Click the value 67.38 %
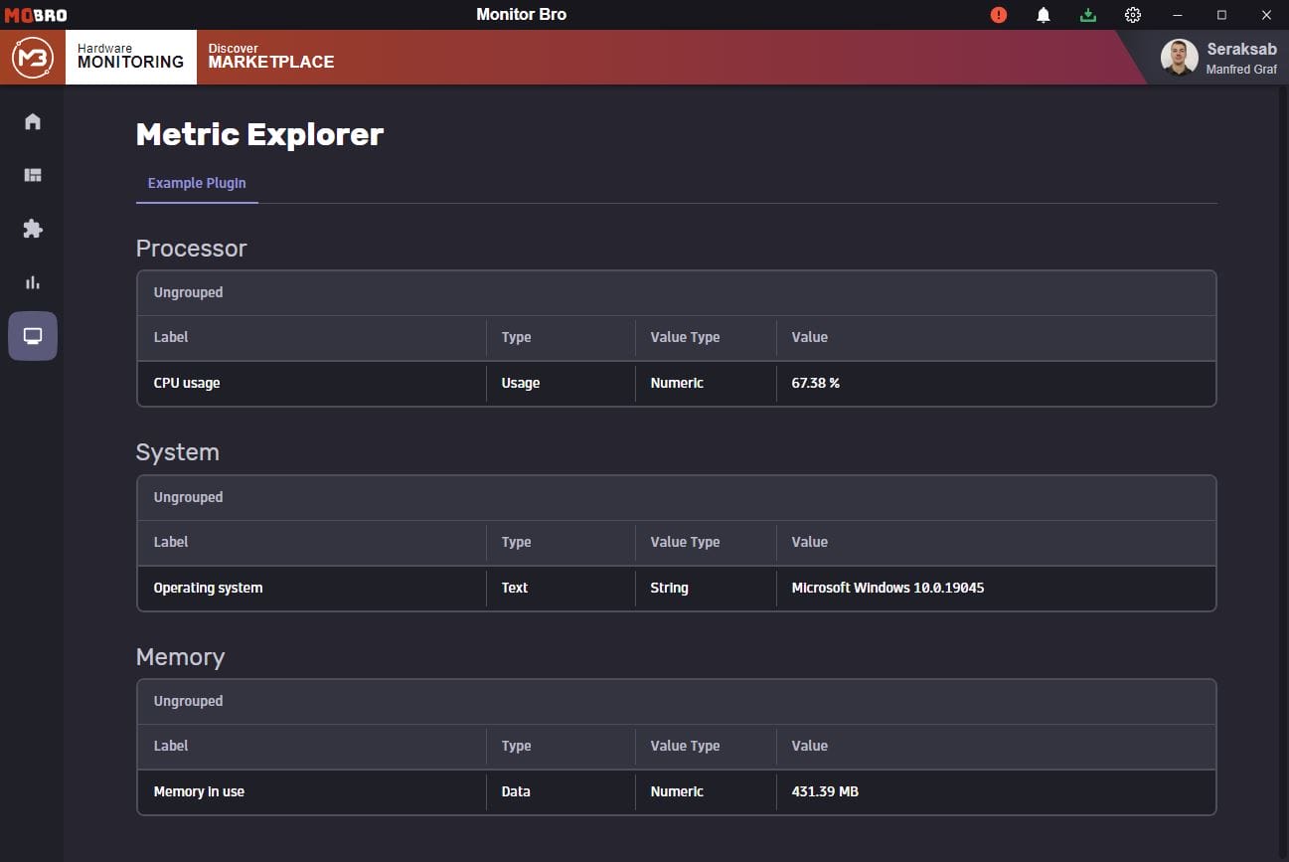The image size is (1289, 862). (x=816, y=383)
